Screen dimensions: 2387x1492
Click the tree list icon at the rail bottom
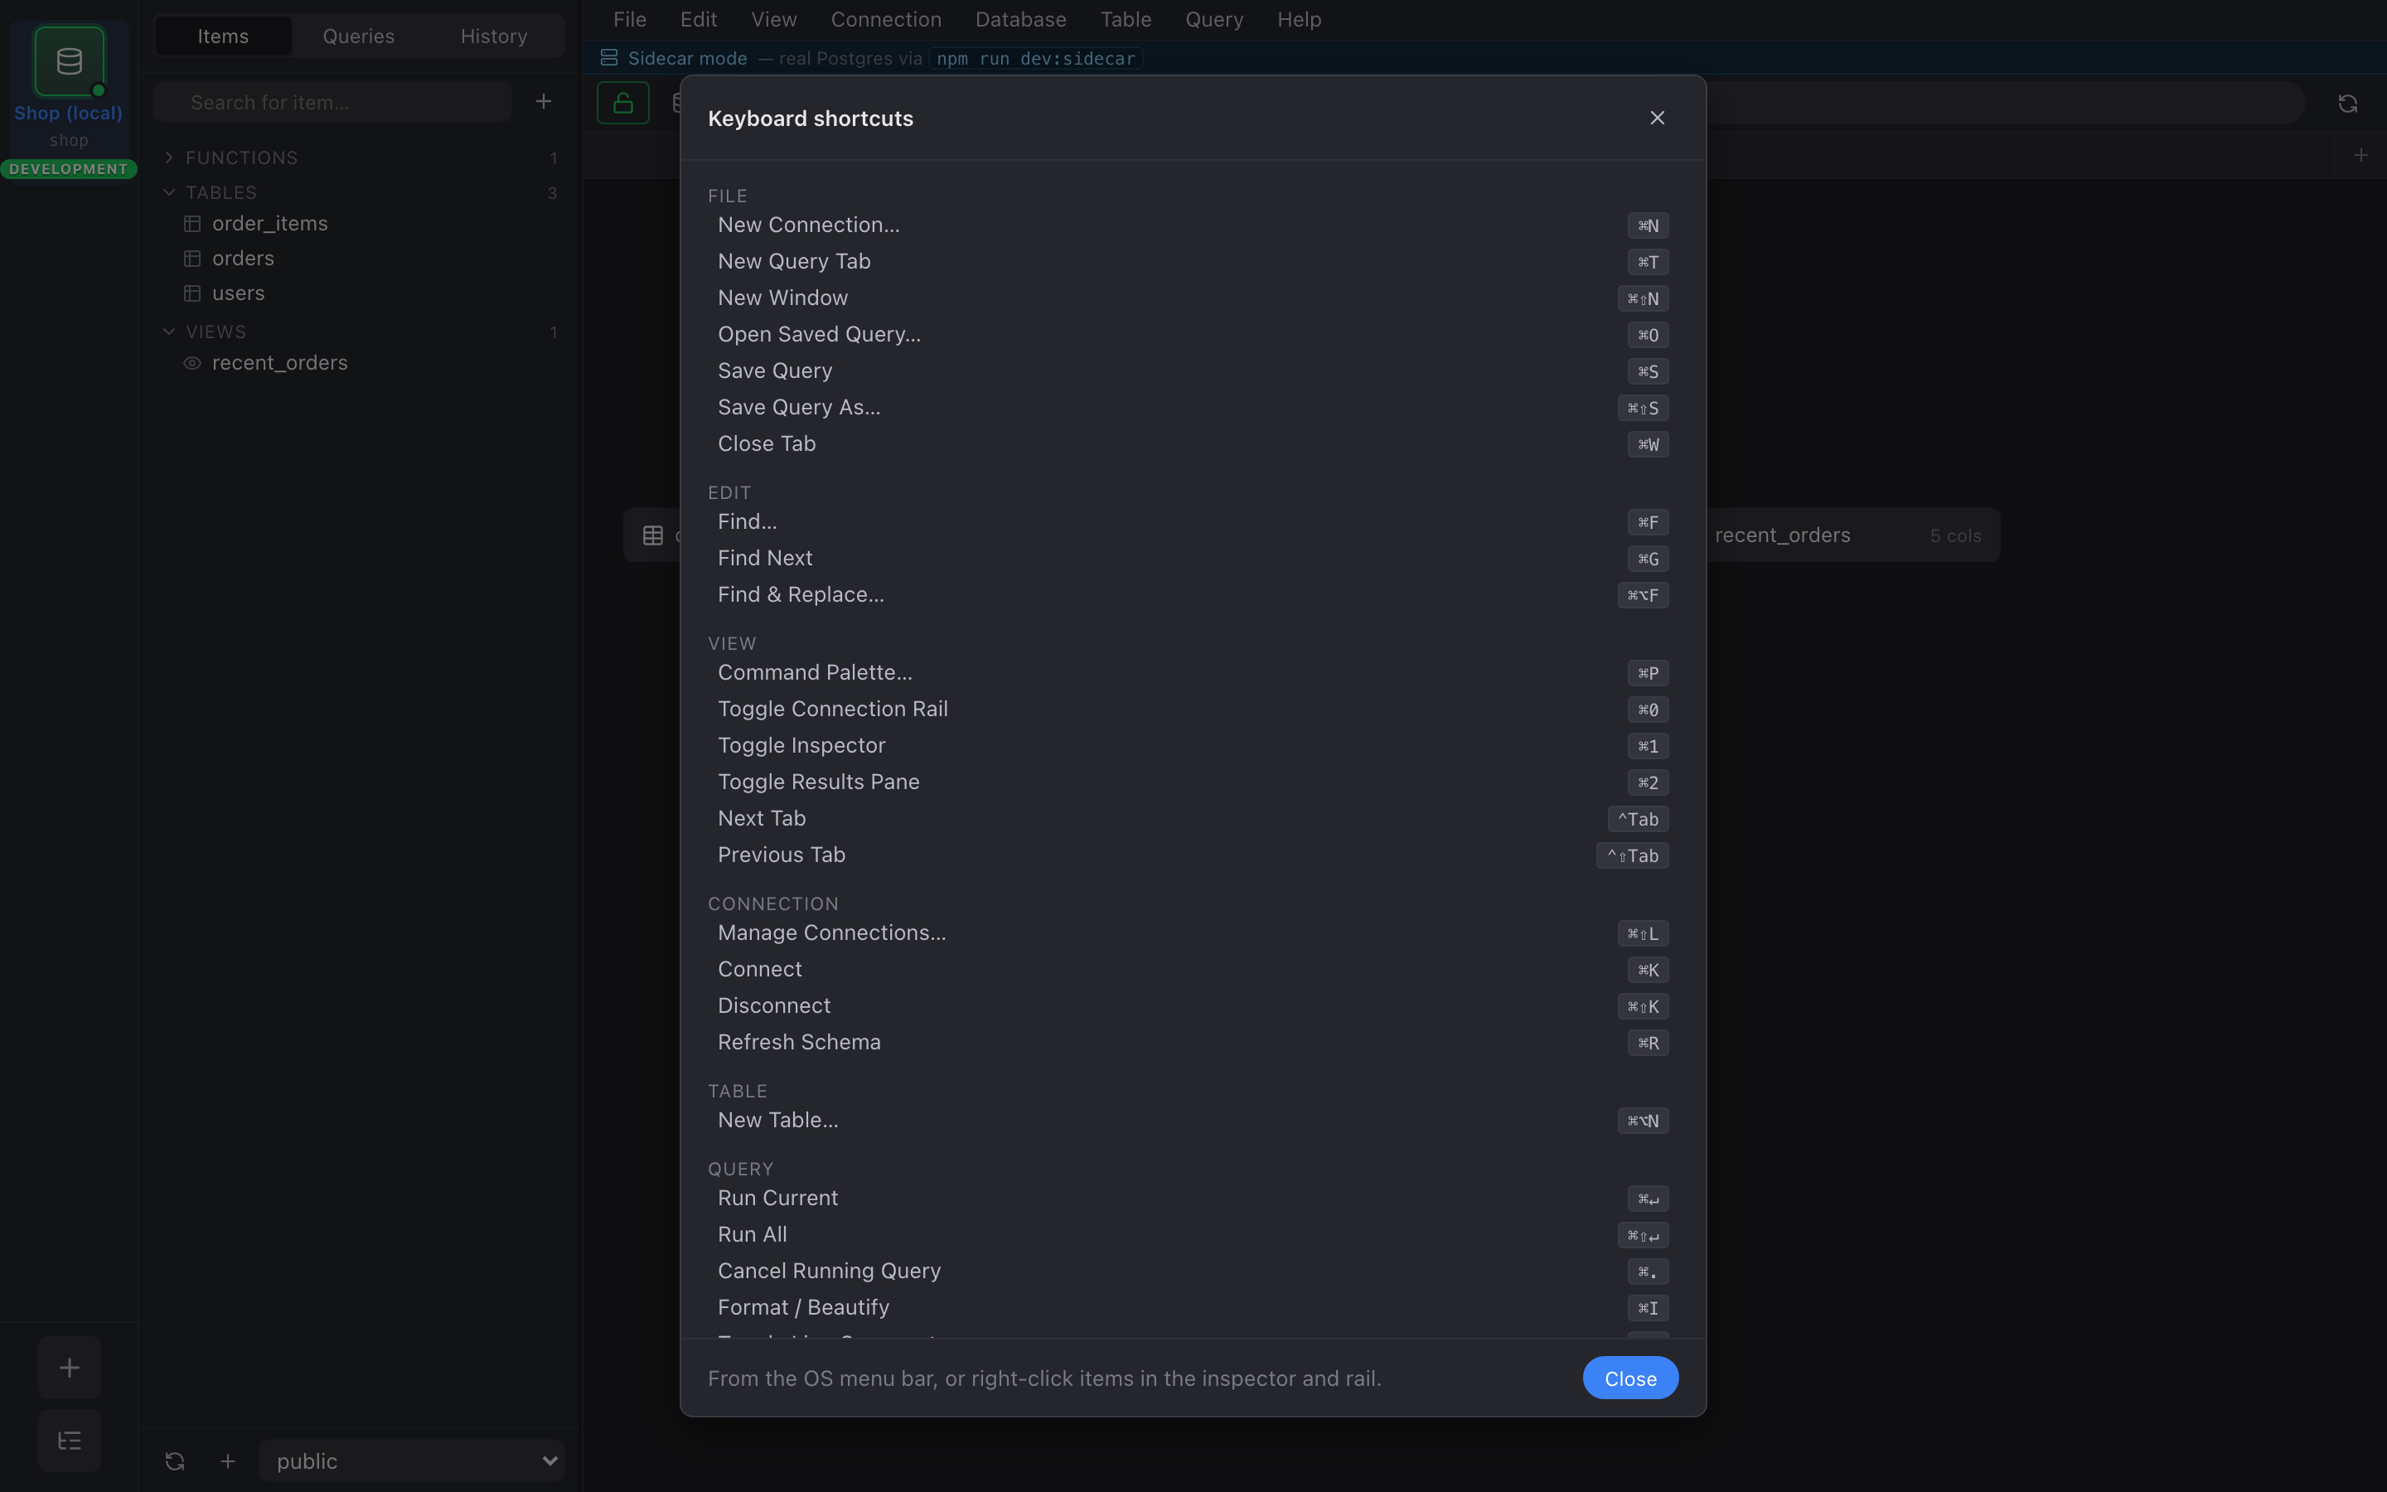click(x=69, y=1441)
